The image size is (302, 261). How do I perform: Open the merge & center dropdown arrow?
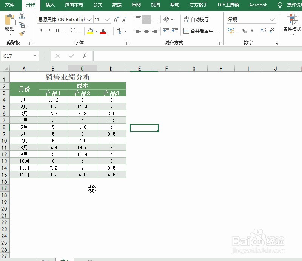click(x=218, y=31)
